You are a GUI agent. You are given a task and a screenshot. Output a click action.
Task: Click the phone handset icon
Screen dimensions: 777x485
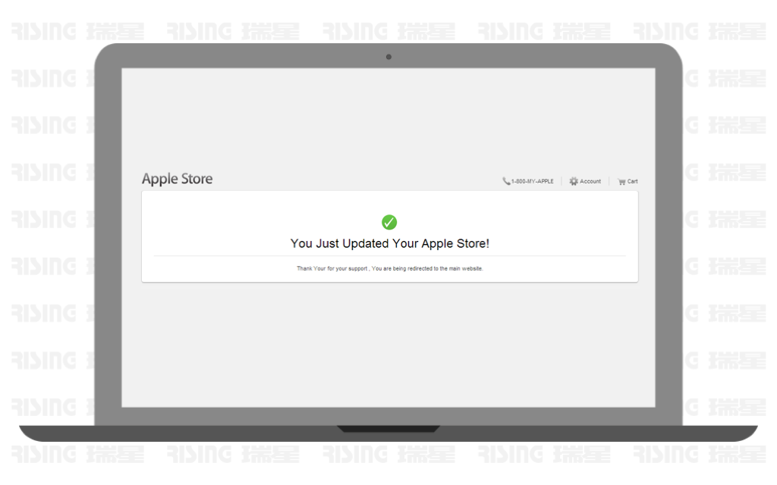[506, 182]
